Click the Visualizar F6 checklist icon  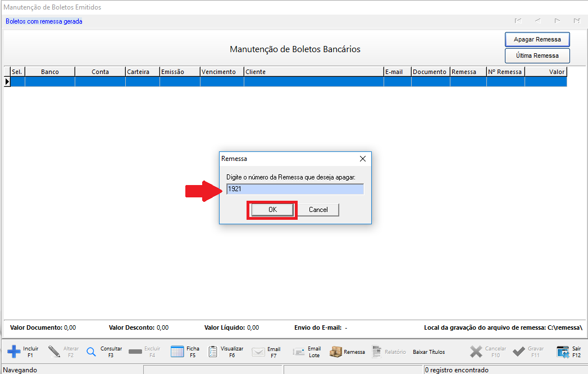point(213,352)
